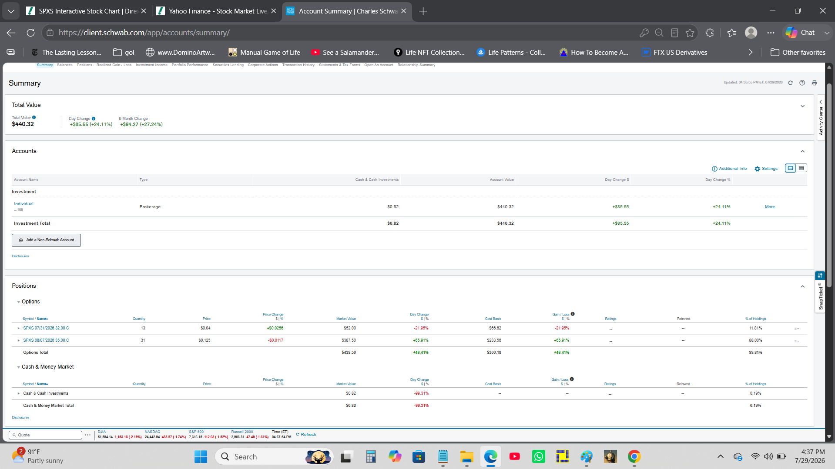Click the Day Change info icon
The image size is (835, 469).
[94, 119]
